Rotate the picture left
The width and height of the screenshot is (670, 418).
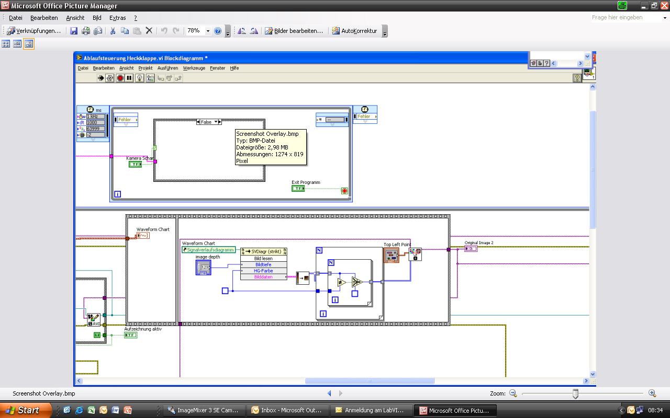click(242, 31)
